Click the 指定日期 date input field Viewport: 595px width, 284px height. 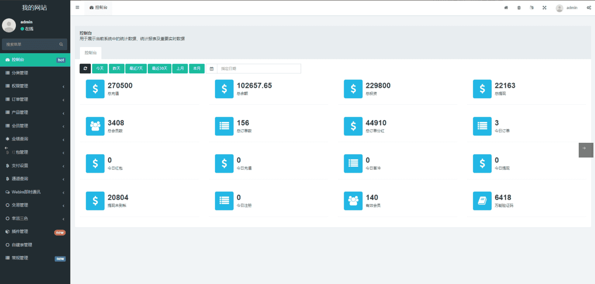click(259, 69)
